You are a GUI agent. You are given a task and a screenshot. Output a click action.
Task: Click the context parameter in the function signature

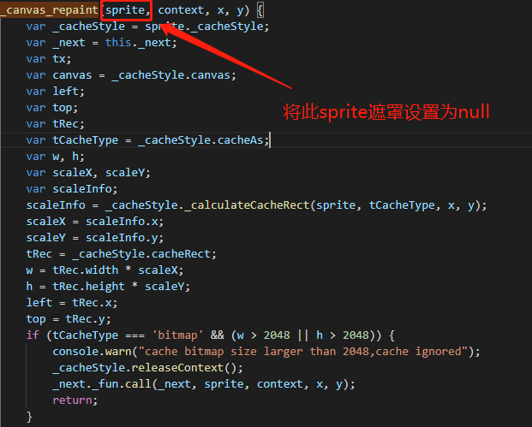click(x=181, y=10)
